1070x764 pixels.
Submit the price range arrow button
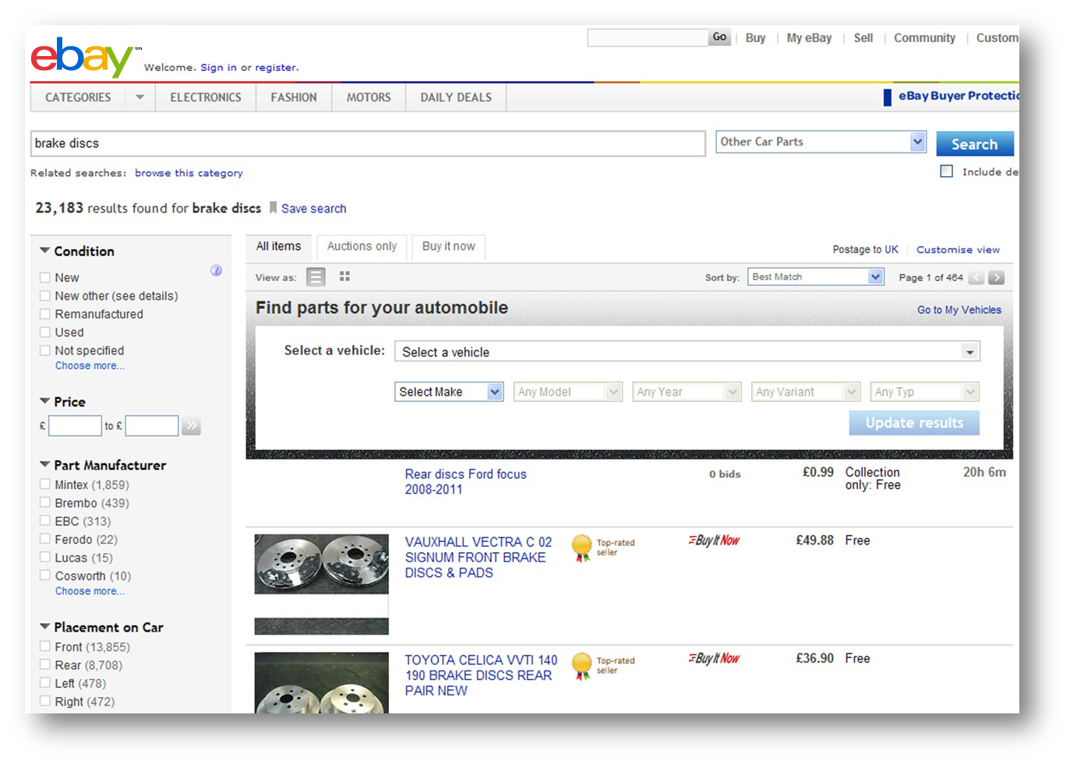[192, 425]
